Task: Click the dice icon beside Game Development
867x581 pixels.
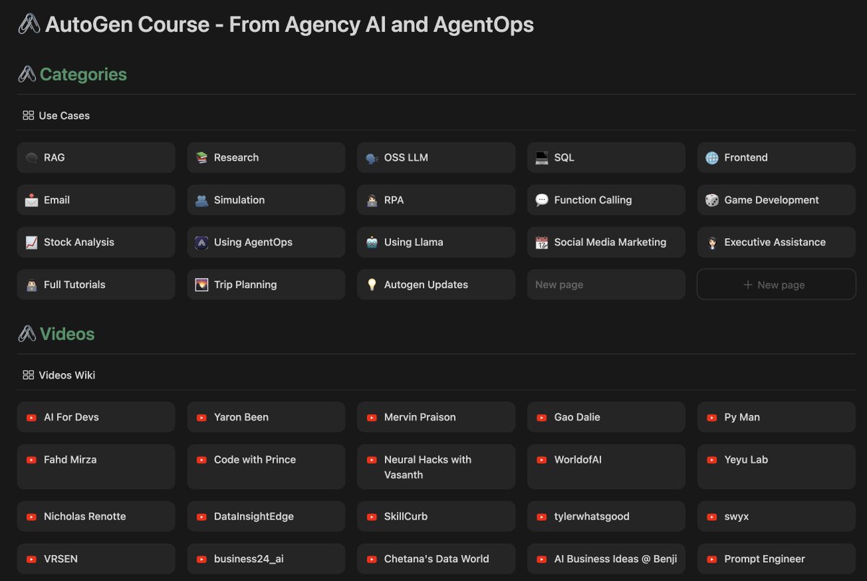Action: coord(712,201)
